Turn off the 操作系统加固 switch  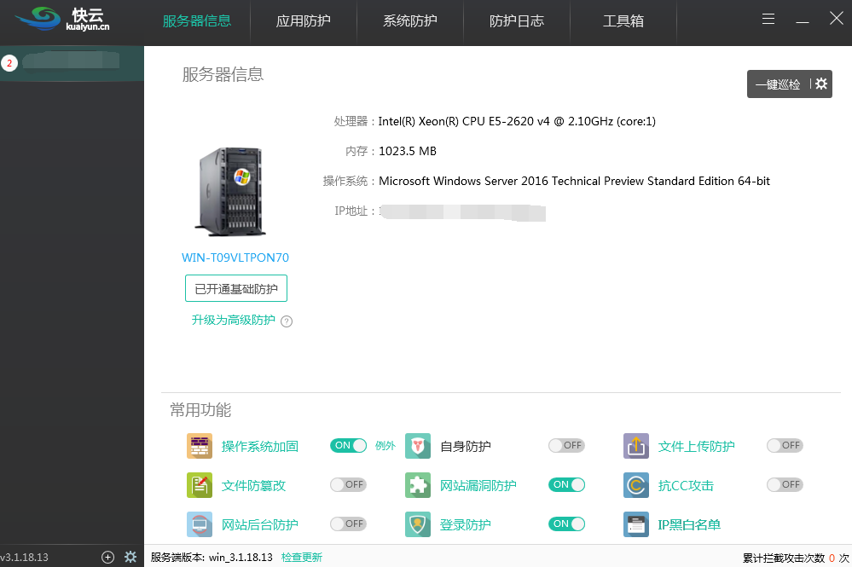[348, 445]
